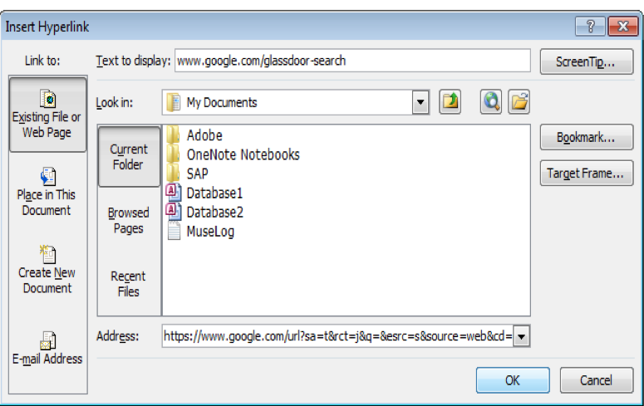Expand the Look in dropdown arrow
The height and width of the screenshot is (406, 644).
(x=421, y=103)
